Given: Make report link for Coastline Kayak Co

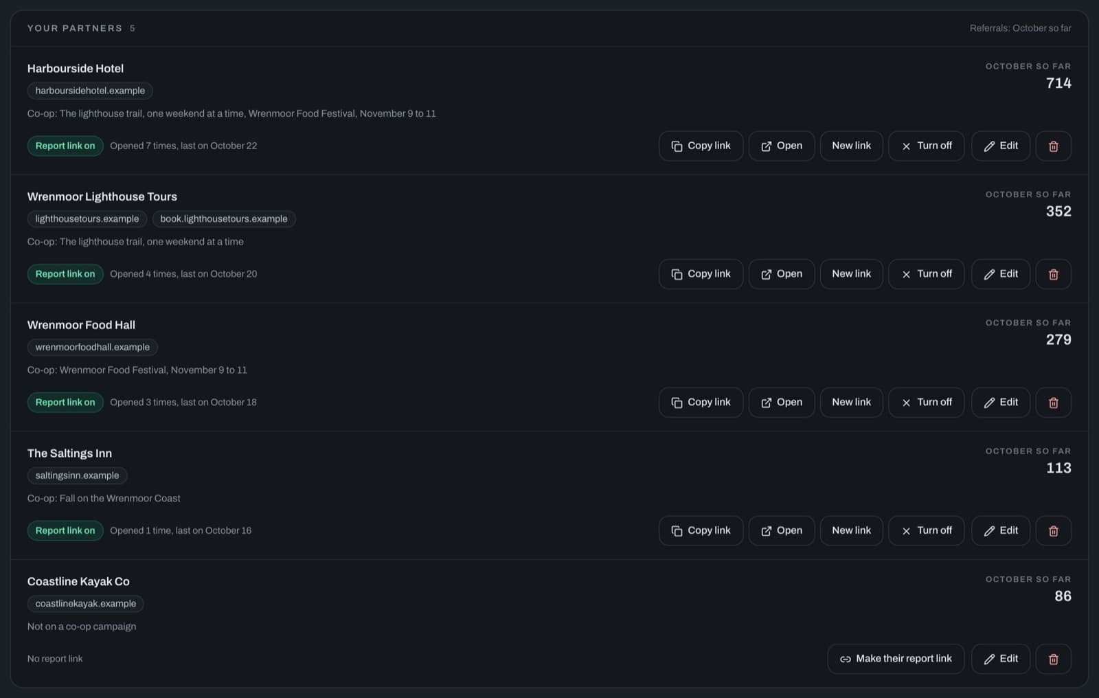Looking at the screenshot, I should coord(896,659).
